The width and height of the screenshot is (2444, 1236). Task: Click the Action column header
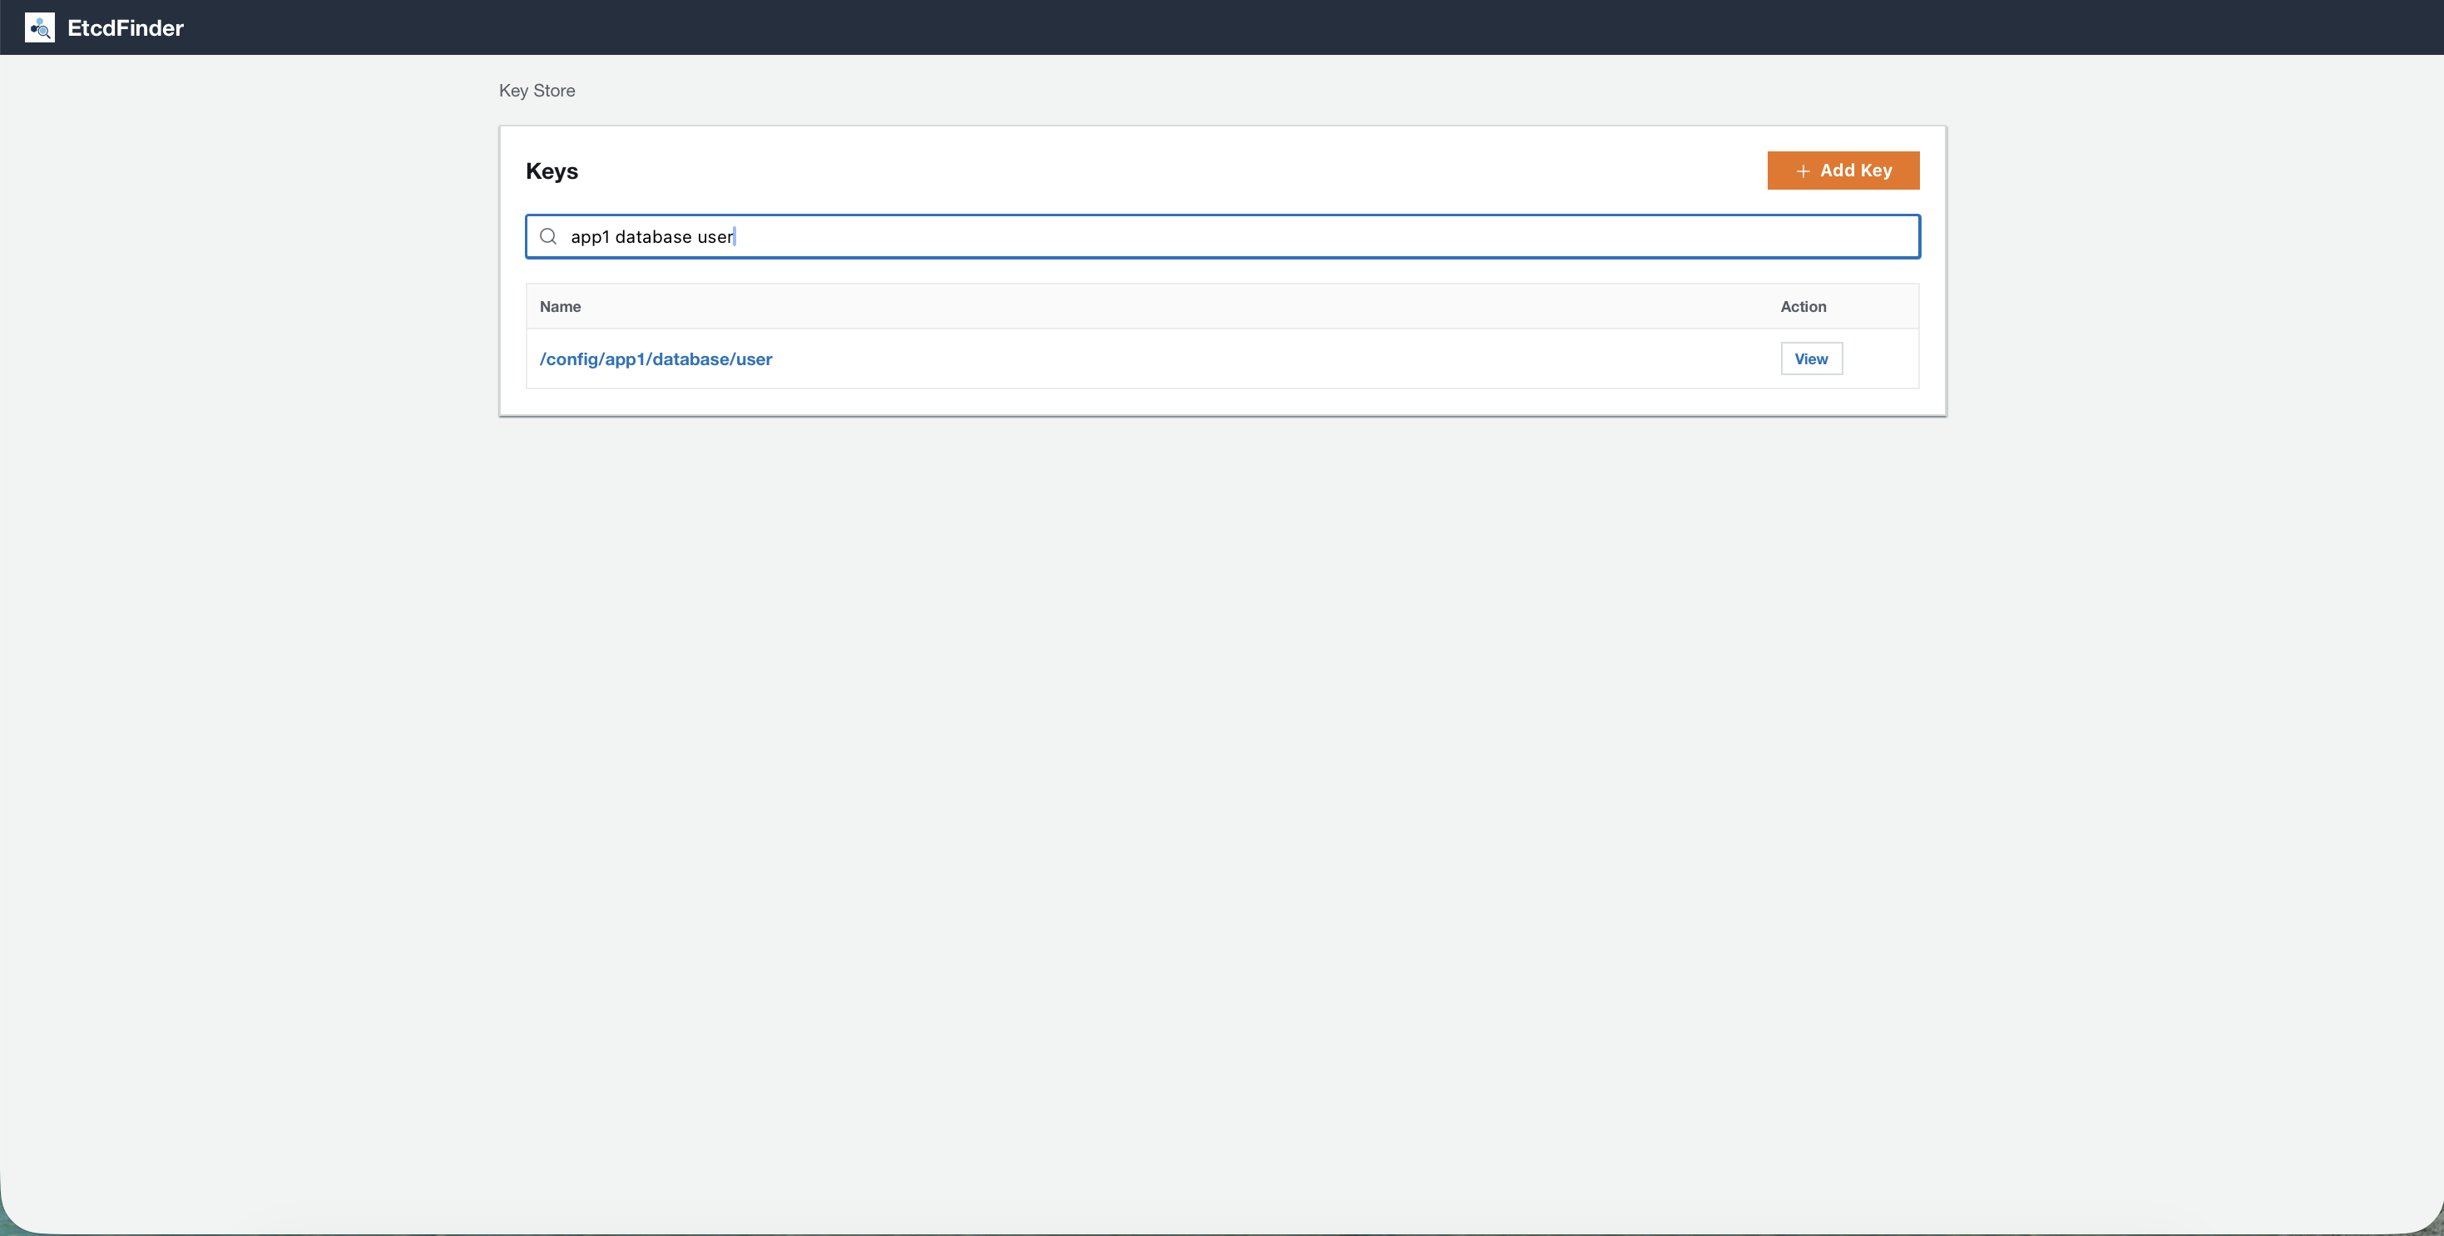click(1802, 306)
